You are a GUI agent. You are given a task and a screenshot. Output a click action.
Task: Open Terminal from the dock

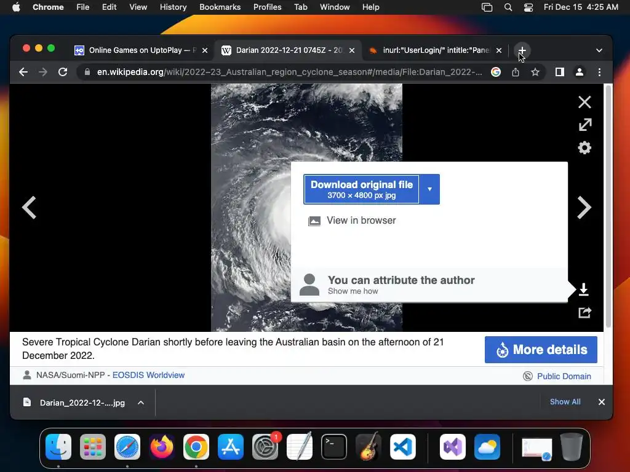pos(334,447)
